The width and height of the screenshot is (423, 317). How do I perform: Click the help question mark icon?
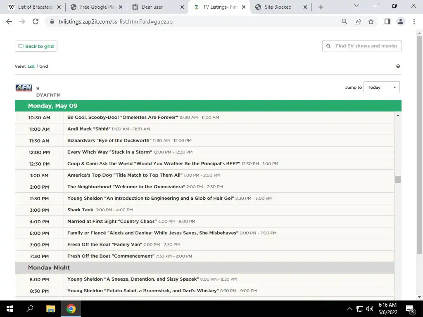click(398, 66)
